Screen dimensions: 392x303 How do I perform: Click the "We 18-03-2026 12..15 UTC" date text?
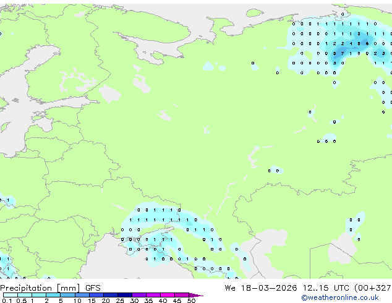point(287,288)
